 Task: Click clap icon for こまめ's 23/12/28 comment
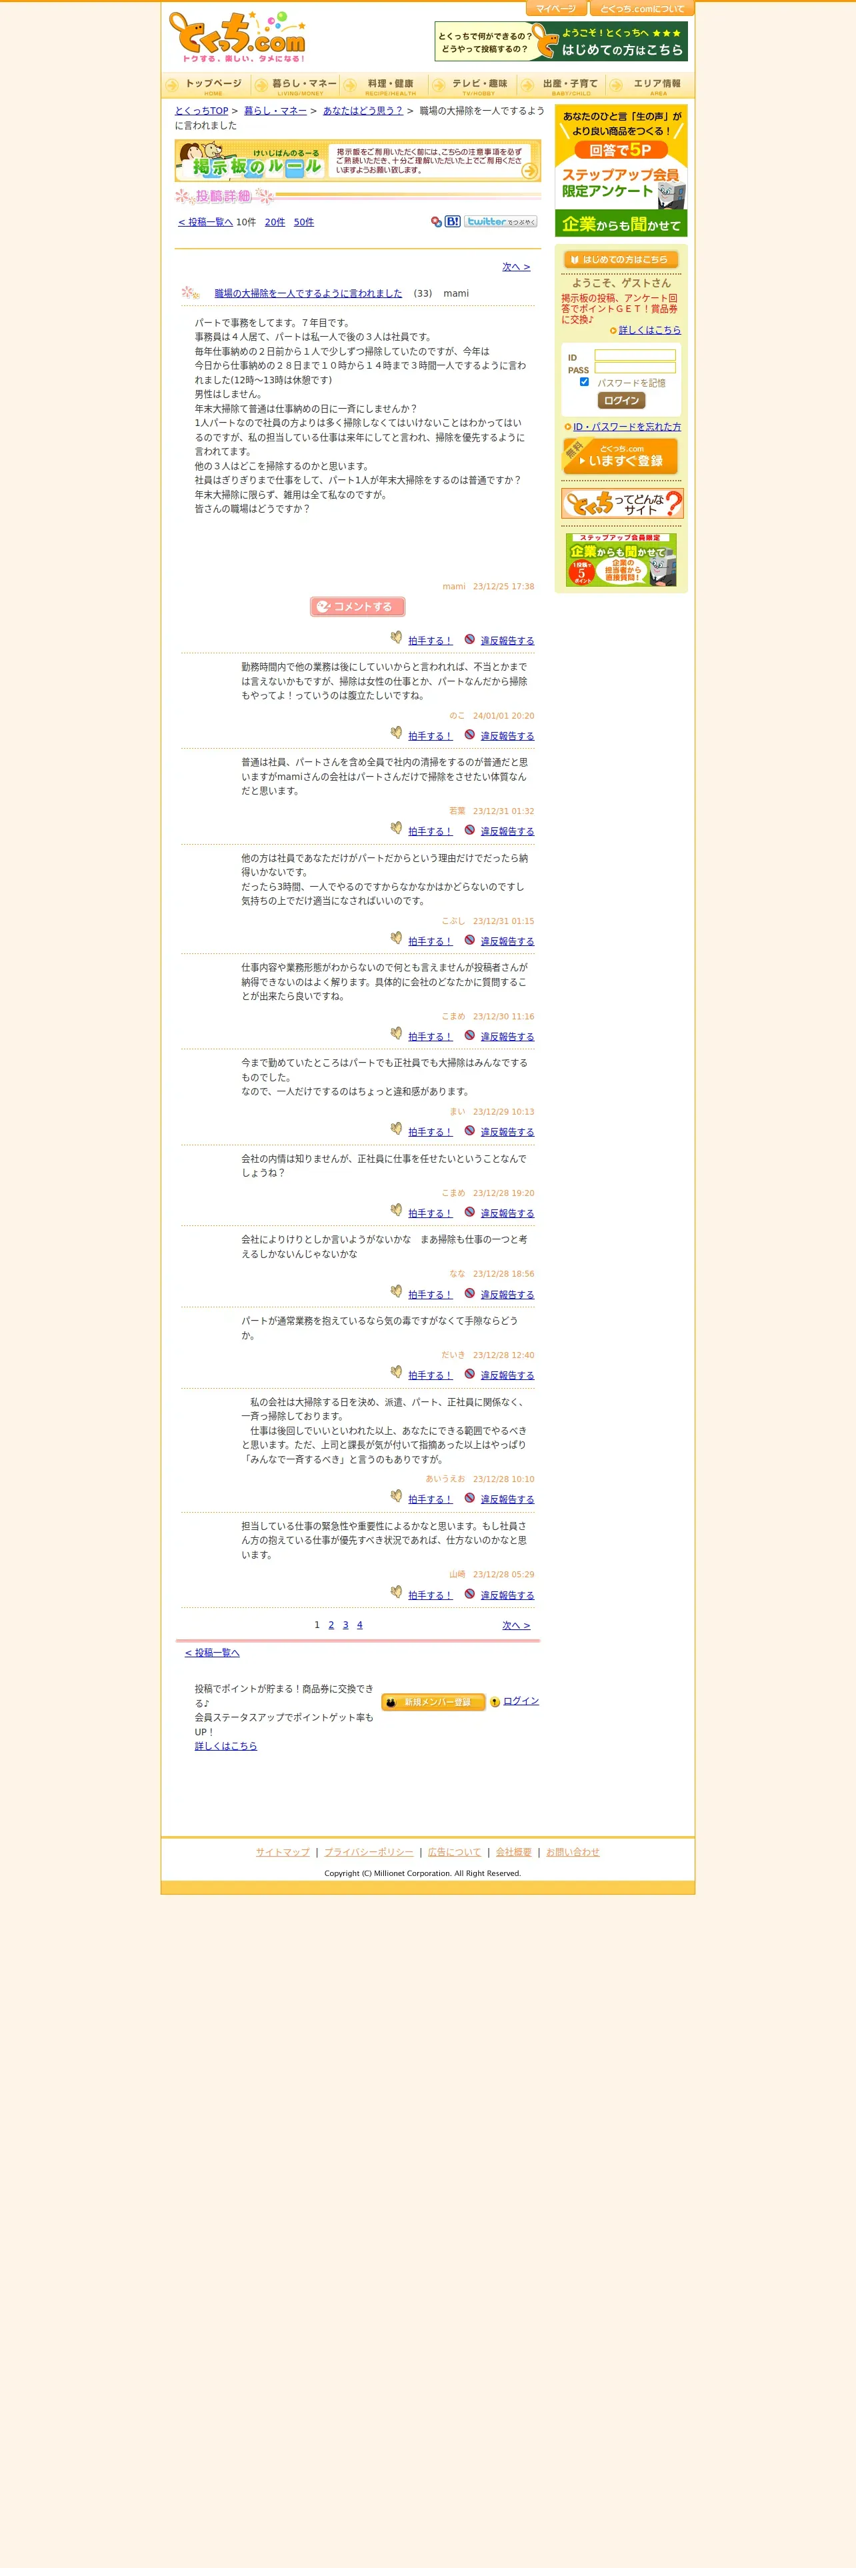click(x=397, y=1210)
